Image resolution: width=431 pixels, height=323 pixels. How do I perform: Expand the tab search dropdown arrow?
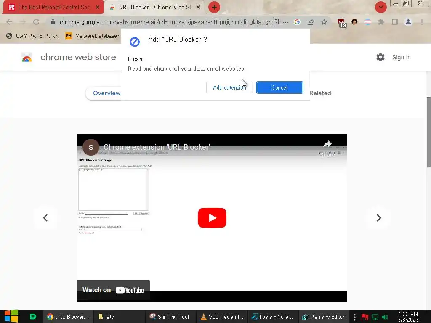point(380,8)
